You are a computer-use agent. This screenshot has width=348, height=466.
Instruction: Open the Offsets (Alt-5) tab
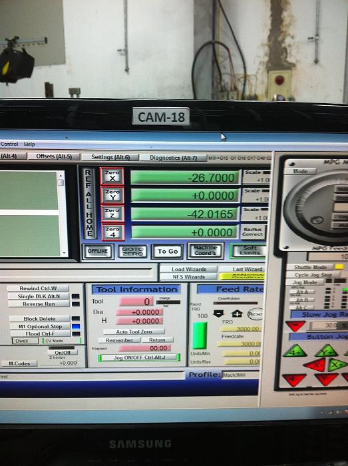point(54,156)
